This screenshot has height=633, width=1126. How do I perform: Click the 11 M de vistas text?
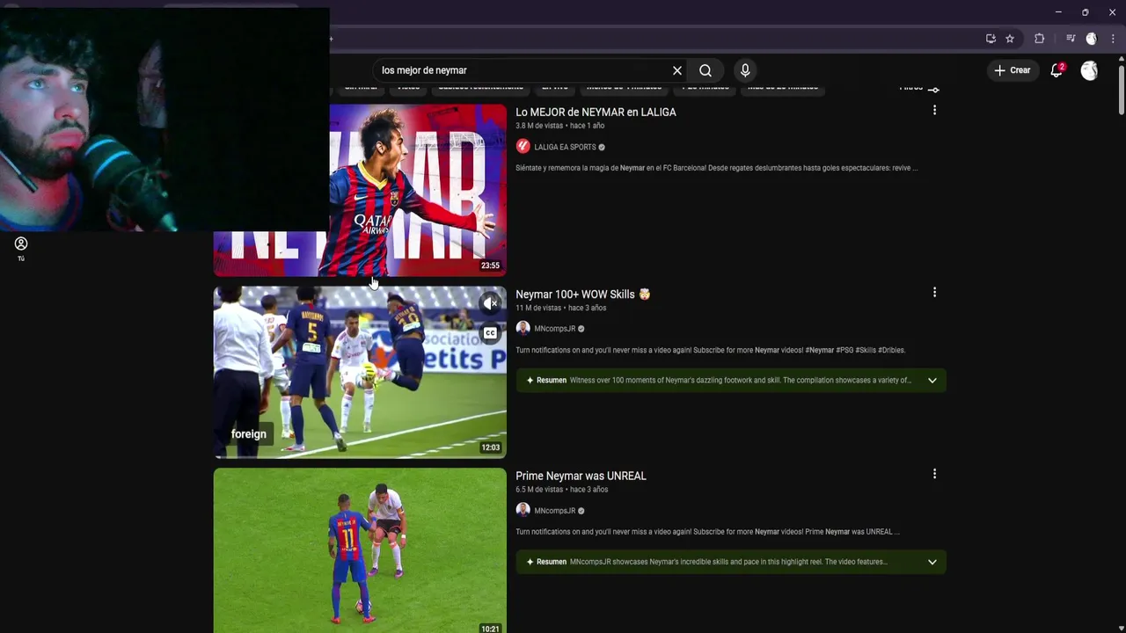[x=537, y=308]
